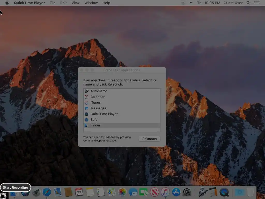
Task: Open Notes from the Dock
Action: click(90, 192)
